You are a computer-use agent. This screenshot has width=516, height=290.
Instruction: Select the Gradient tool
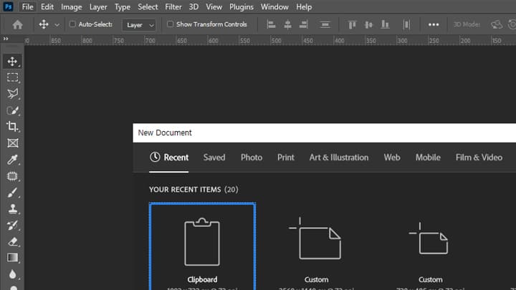point(12,258)
